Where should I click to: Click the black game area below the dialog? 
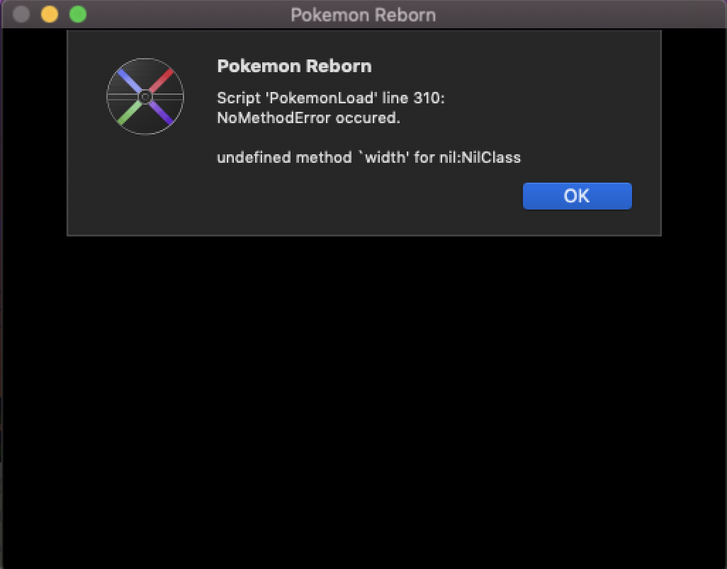(x=363, y=398)
